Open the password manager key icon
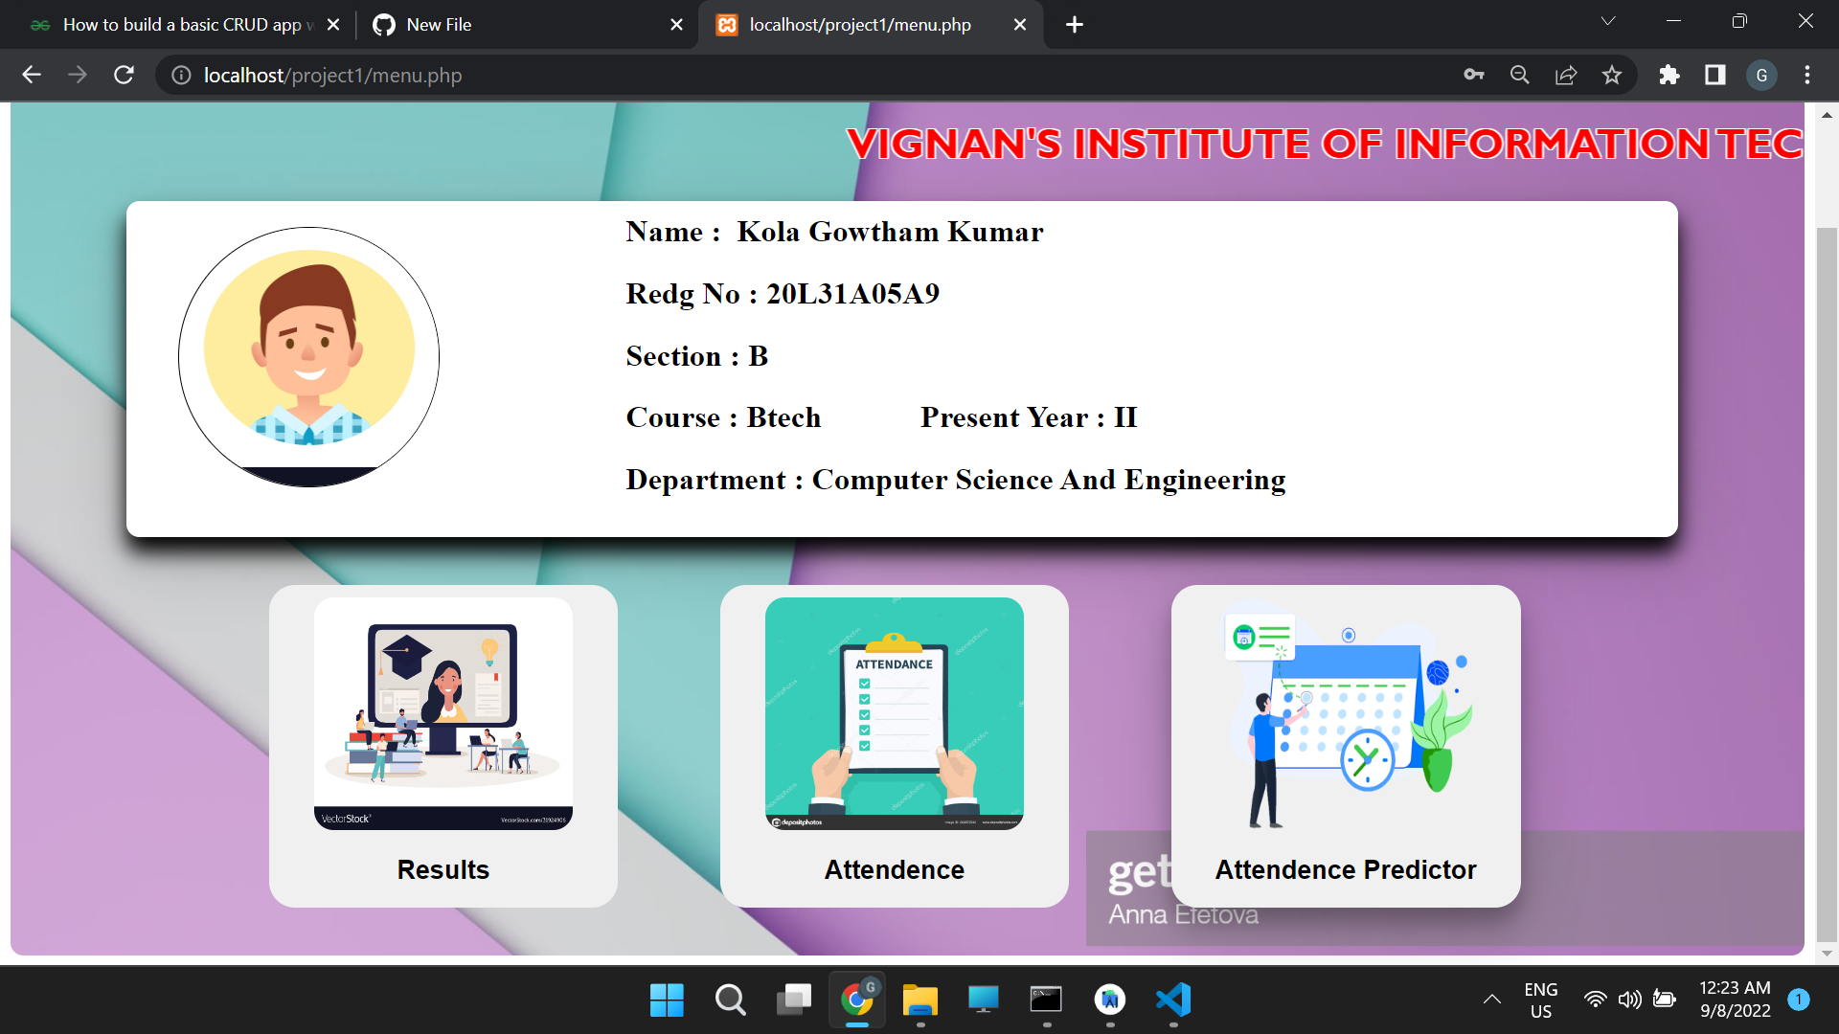1839x1034 pixels. pyautogui.click(x=1474, y=75)
